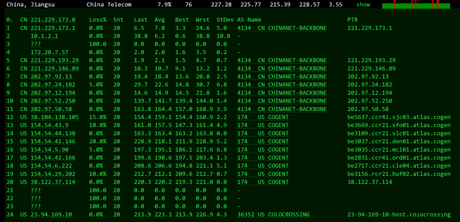Open 174 US COGENT link on hop 17
Viewport: 460px width, 222px height.
(263, 158)
